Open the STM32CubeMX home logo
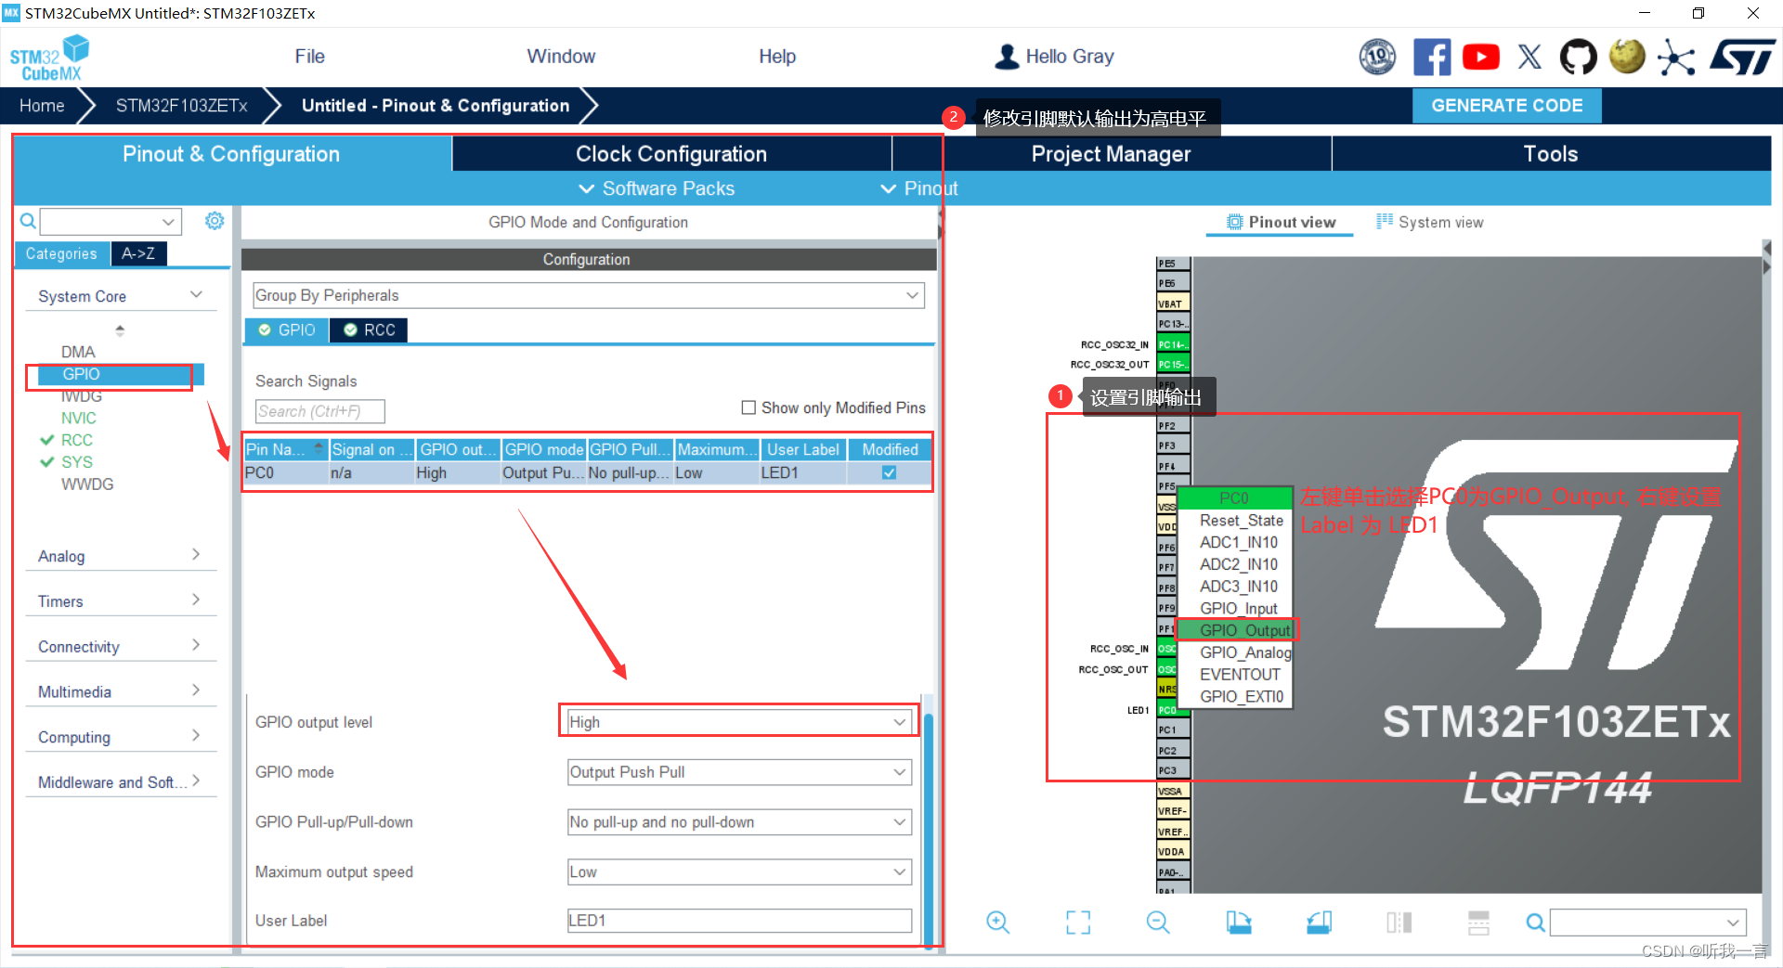 point(49,58)
